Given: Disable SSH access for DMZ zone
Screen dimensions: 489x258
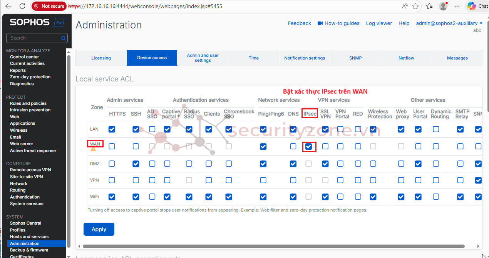Looking at the screenshot, I should click(136, 164).
